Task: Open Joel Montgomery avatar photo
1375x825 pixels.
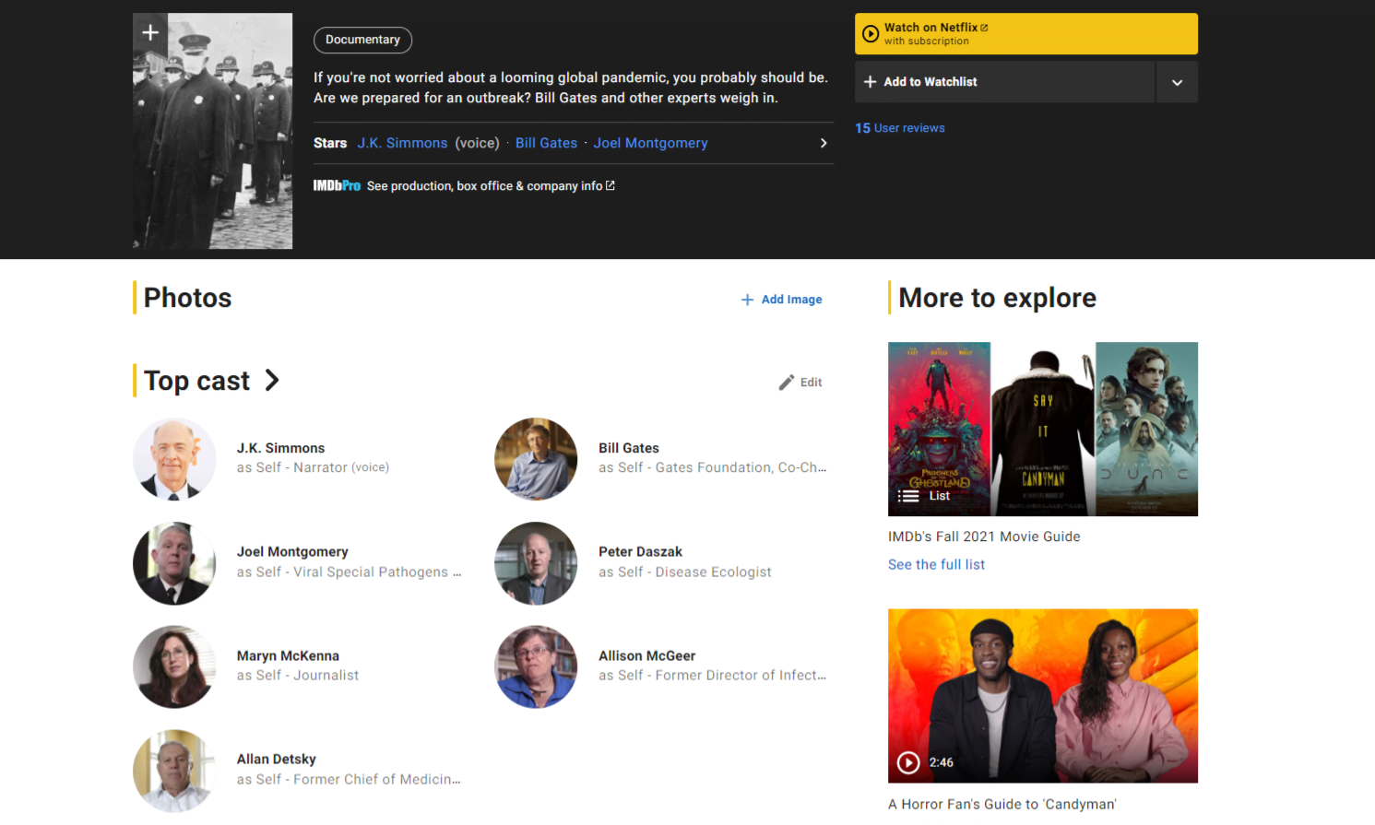Action: [x=174, y=563]
